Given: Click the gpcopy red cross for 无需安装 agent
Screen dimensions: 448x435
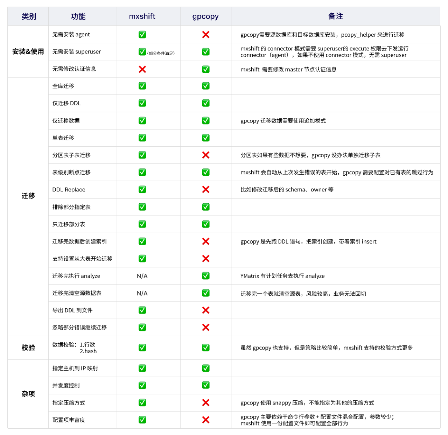Looking at the screenshot, I should click(206, 34).
